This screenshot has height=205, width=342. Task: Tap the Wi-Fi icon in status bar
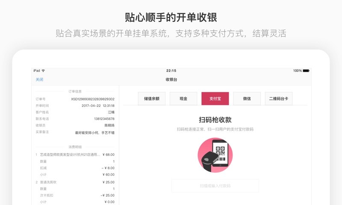(43, 70)
